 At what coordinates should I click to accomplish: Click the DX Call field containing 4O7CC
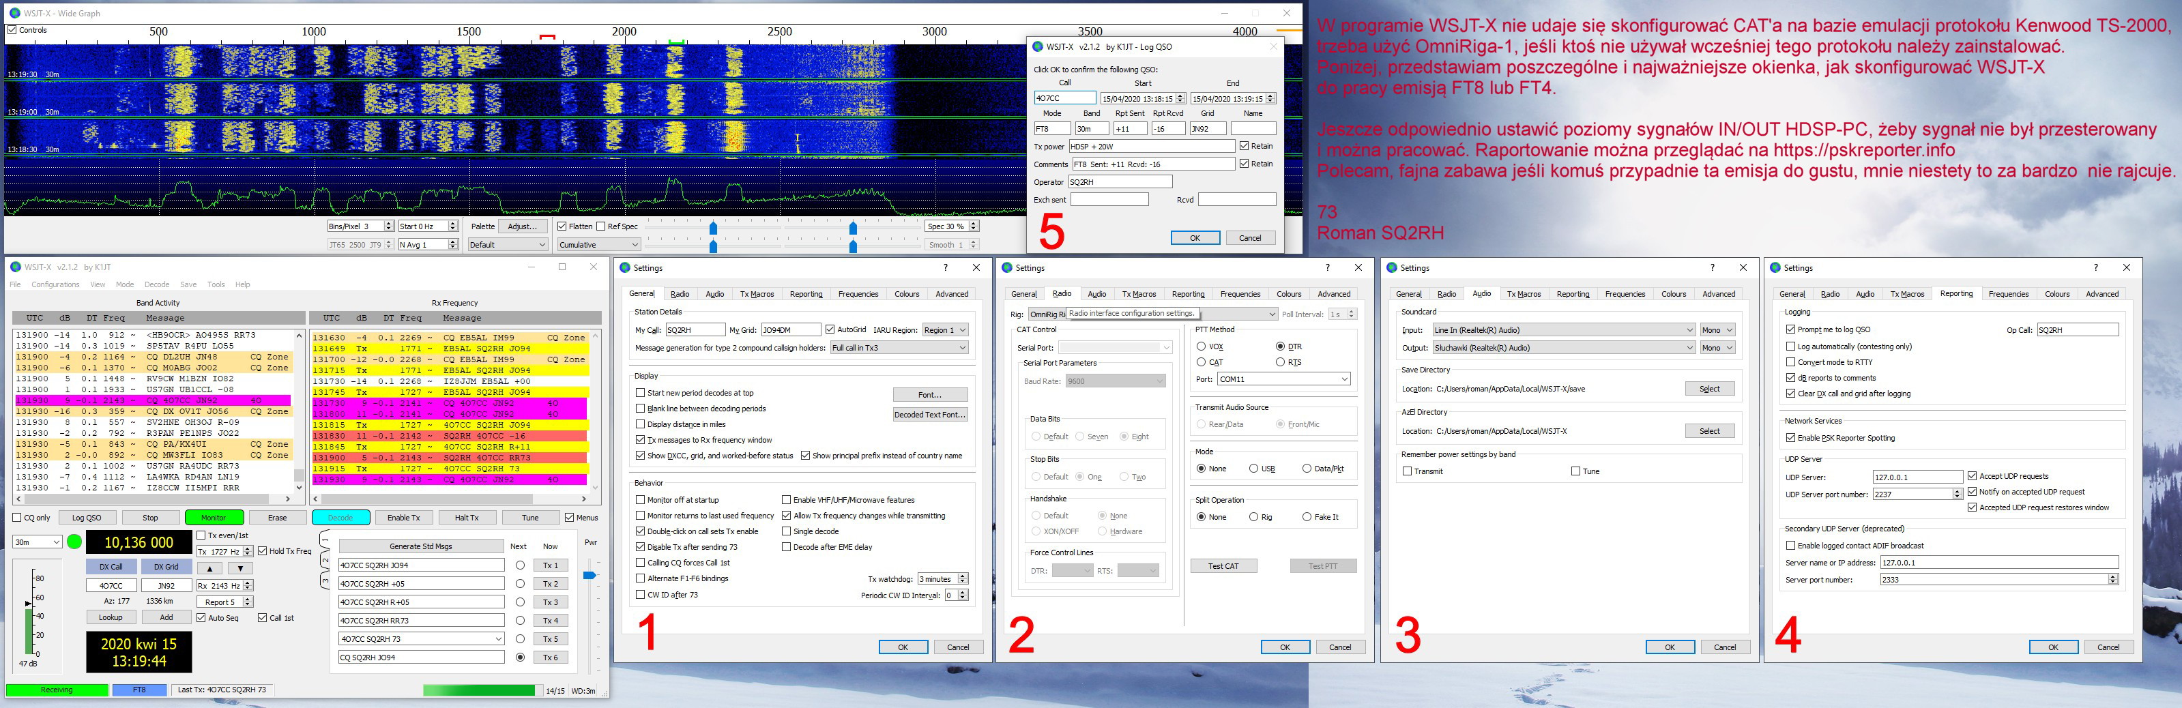click(111, 586)
